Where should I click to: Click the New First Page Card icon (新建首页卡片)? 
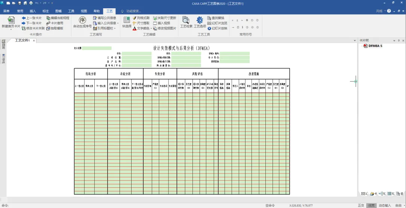pyautogui.click(x=11, y=20)
